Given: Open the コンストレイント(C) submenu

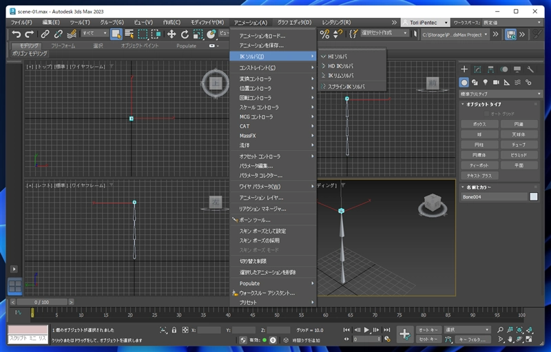Looking at the screenshot, I should [x=273, y=68].
